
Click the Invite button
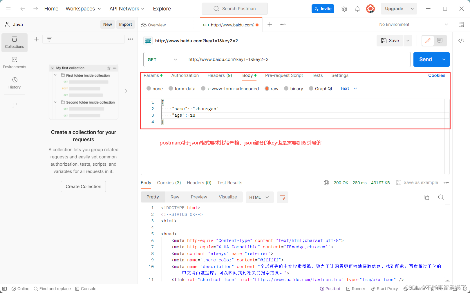coord(323,9)
